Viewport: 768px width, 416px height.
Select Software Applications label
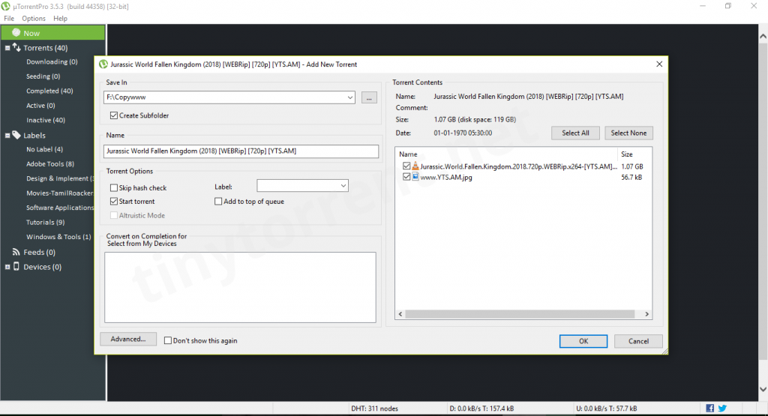(x=60, y=208)
